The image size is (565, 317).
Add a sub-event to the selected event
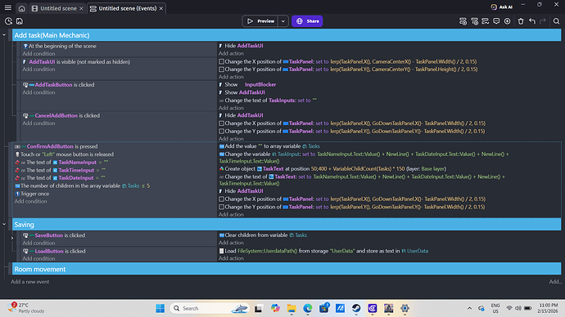[475, 21]
